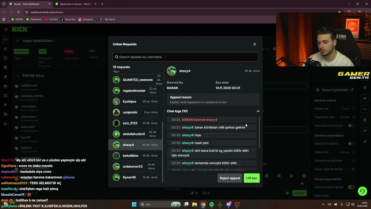Open the chat bubble icon in right sidebar
The width and height of the screenshot is (371, 209).
pos(365,98)
